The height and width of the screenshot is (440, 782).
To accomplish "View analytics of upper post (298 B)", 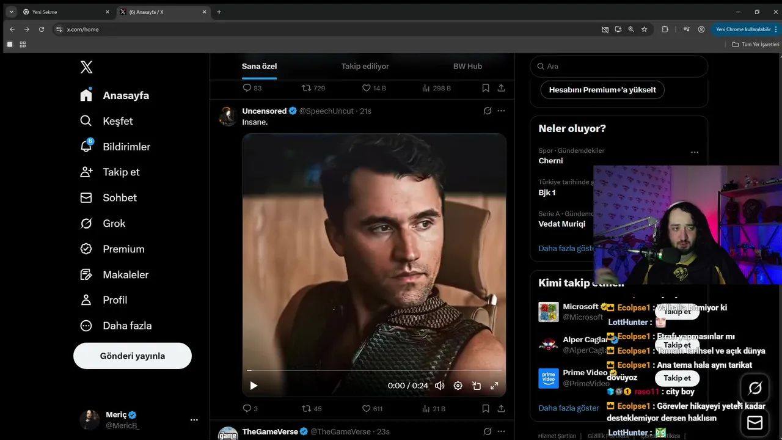I will coord(436,88).
